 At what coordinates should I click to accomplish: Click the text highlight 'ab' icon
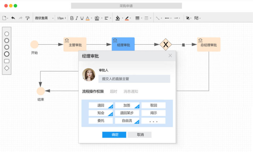click(96, 18)
